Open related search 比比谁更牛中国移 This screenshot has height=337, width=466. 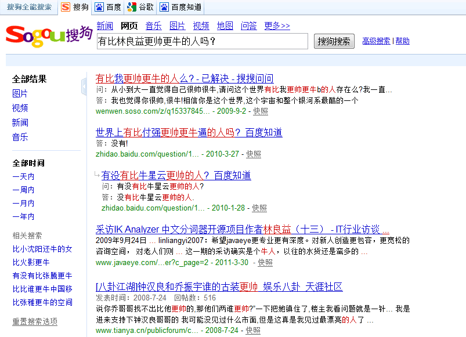pos(42,289)
